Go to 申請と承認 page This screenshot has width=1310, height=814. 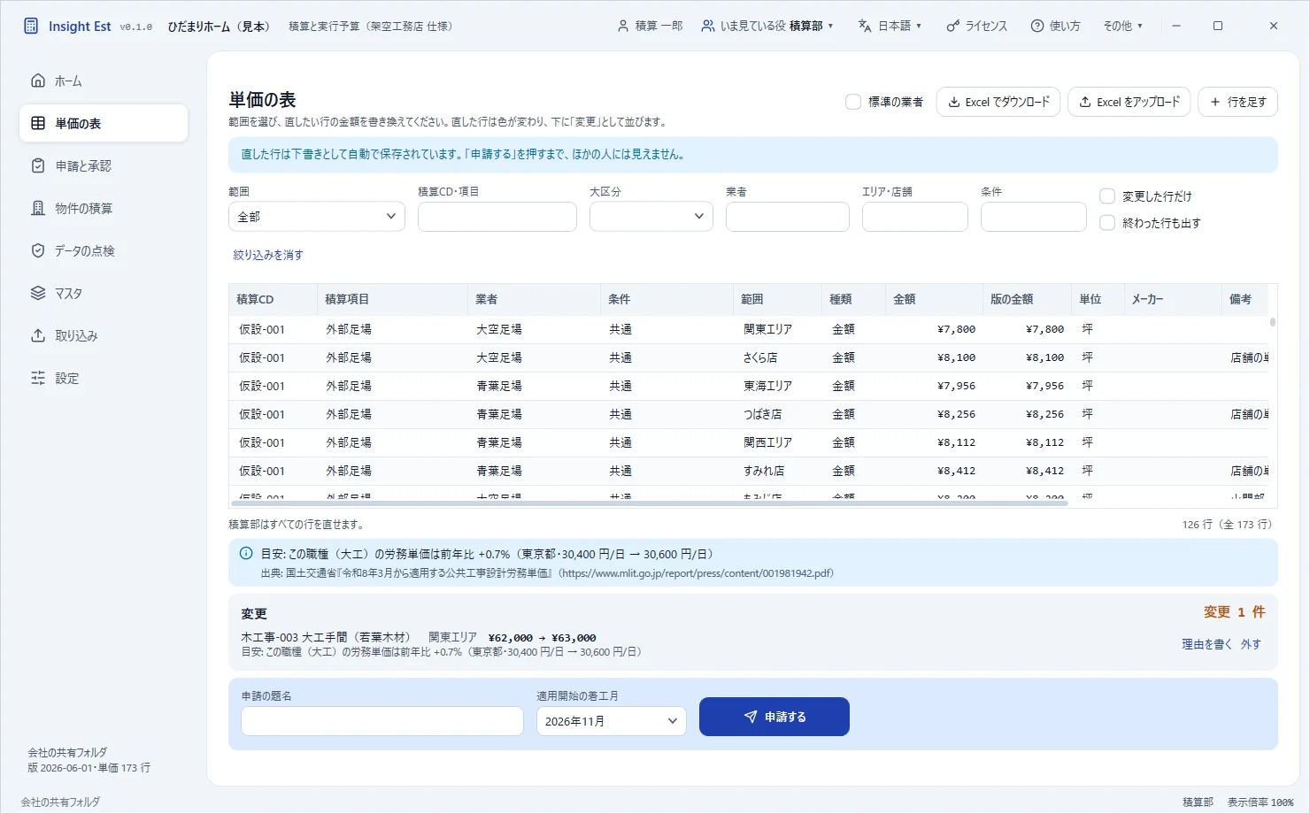(x=104, y=165)
